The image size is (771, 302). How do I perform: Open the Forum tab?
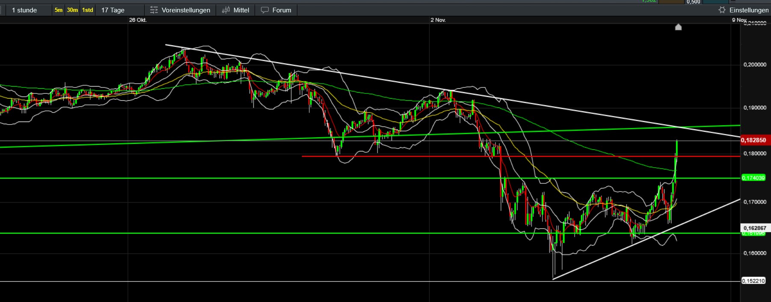tap(282, 10)
